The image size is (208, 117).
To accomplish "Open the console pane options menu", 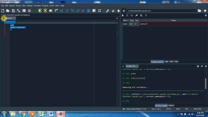I will pos(206,66).
